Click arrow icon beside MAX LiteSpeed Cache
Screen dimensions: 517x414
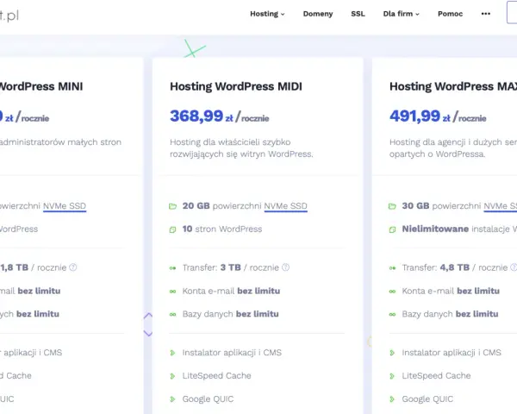coord(392,376)
